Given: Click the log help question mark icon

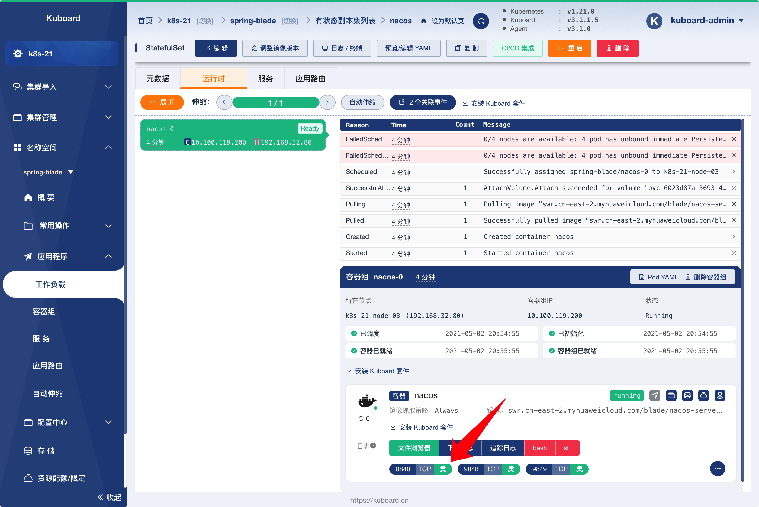Looking at the screenshot, I should (x=373, y=446).
